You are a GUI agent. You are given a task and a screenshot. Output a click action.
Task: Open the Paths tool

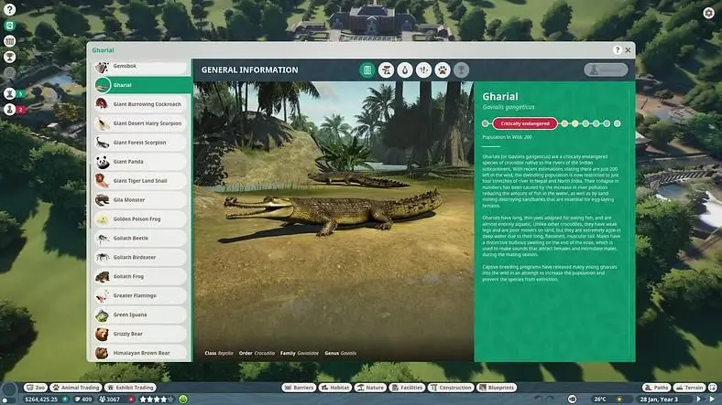point(657,388)
